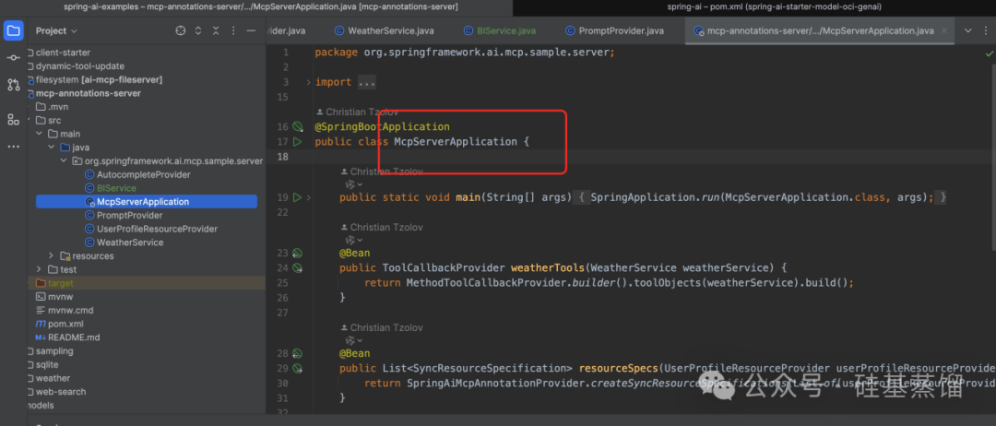This screenshot has height=426, width=996.
Task: Click bean gutter icon on line 23
Action: pyautogui.click(x=298, y=253)
